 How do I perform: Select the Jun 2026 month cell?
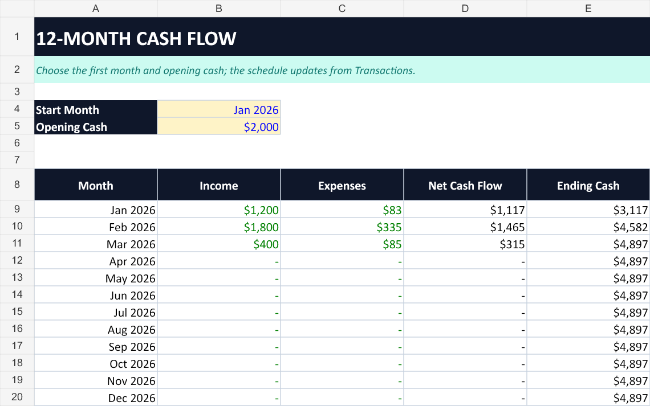[96, 294]
